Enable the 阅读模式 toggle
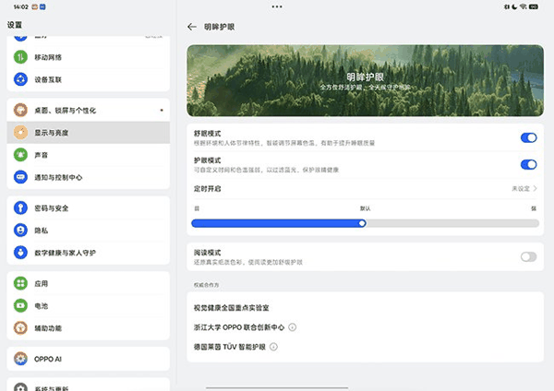 pos(528,256)
